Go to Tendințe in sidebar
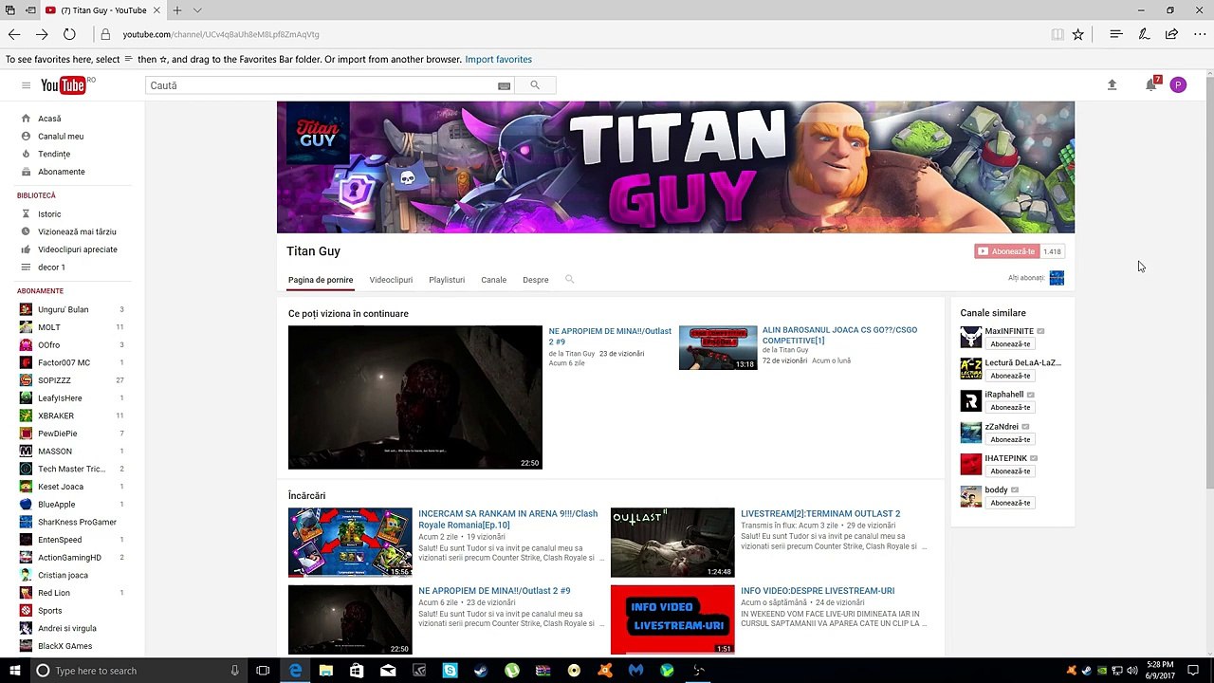The image size is (1214, 683). (x=54, y=154)
